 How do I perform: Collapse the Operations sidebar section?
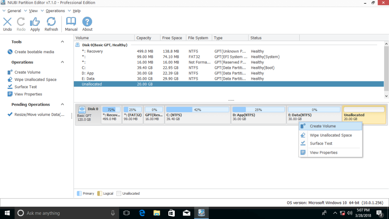tap(62, 62)
